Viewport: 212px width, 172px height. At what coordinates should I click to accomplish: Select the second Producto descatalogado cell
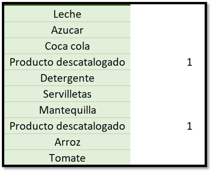(x=67, y=126)
